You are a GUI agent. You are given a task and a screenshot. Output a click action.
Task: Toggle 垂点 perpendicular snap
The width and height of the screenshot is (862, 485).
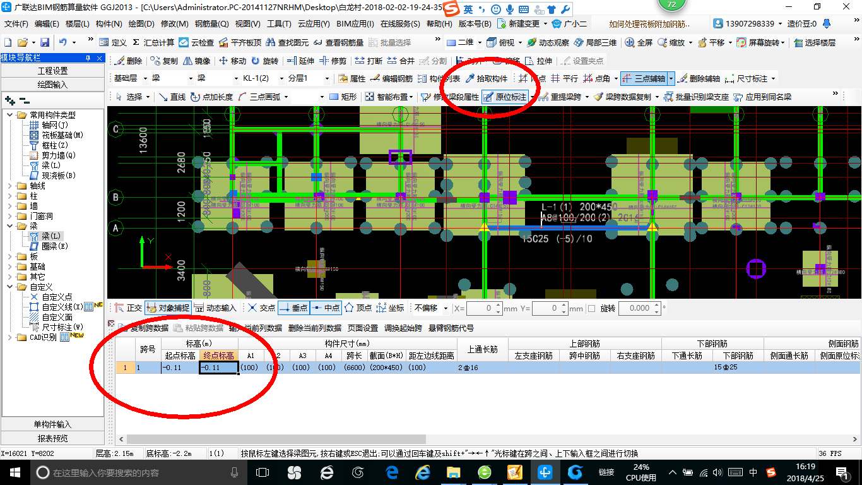tap(293, 308)
